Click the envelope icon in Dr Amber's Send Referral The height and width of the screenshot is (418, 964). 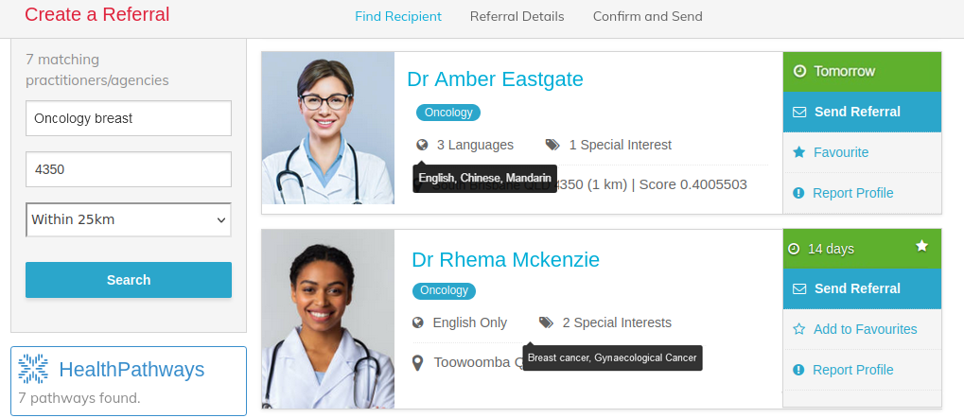799,112
